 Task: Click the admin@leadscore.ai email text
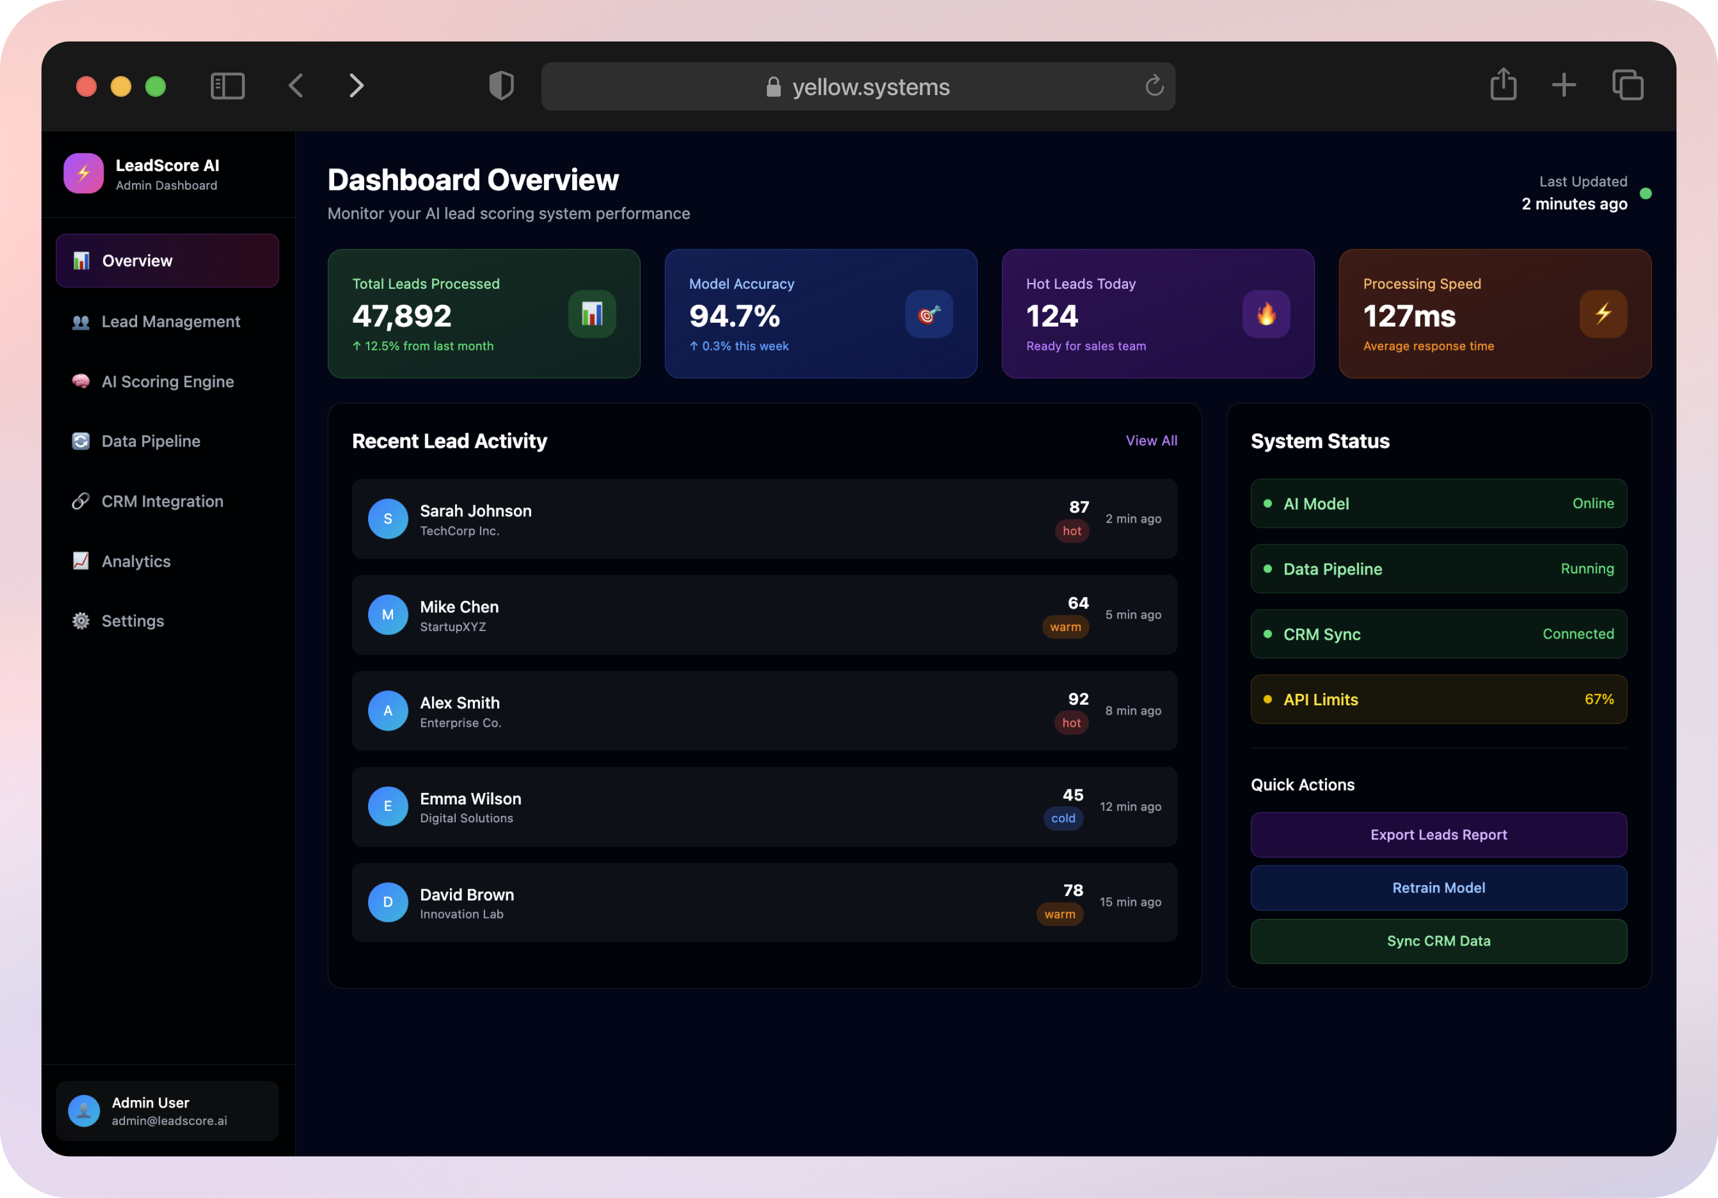pyautogui.click(x=169, y=1121)
